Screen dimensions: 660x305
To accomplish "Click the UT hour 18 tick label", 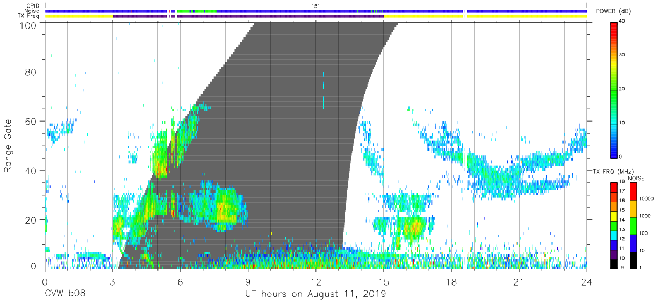I will point(451,281).
